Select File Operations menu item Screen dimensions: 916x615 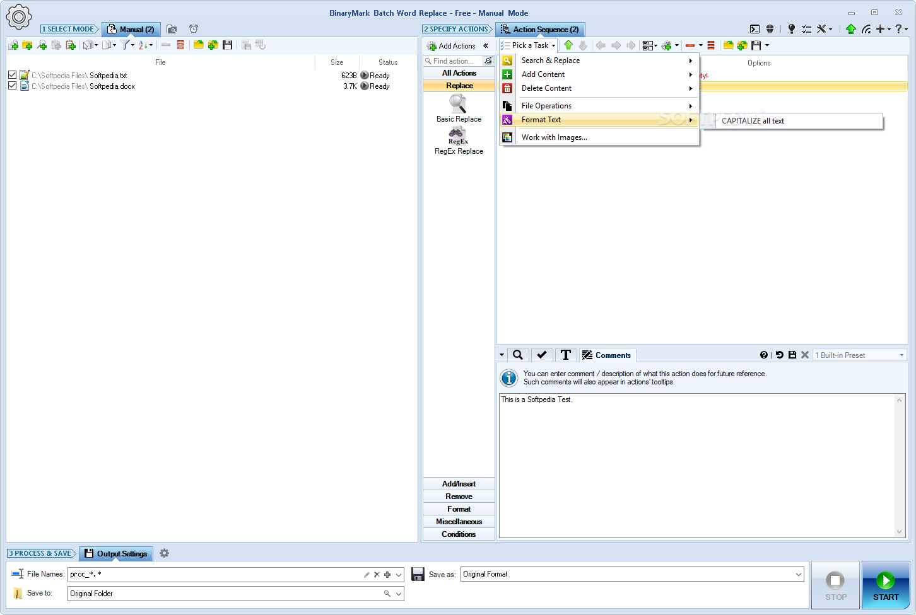click(x=599, y=106)
